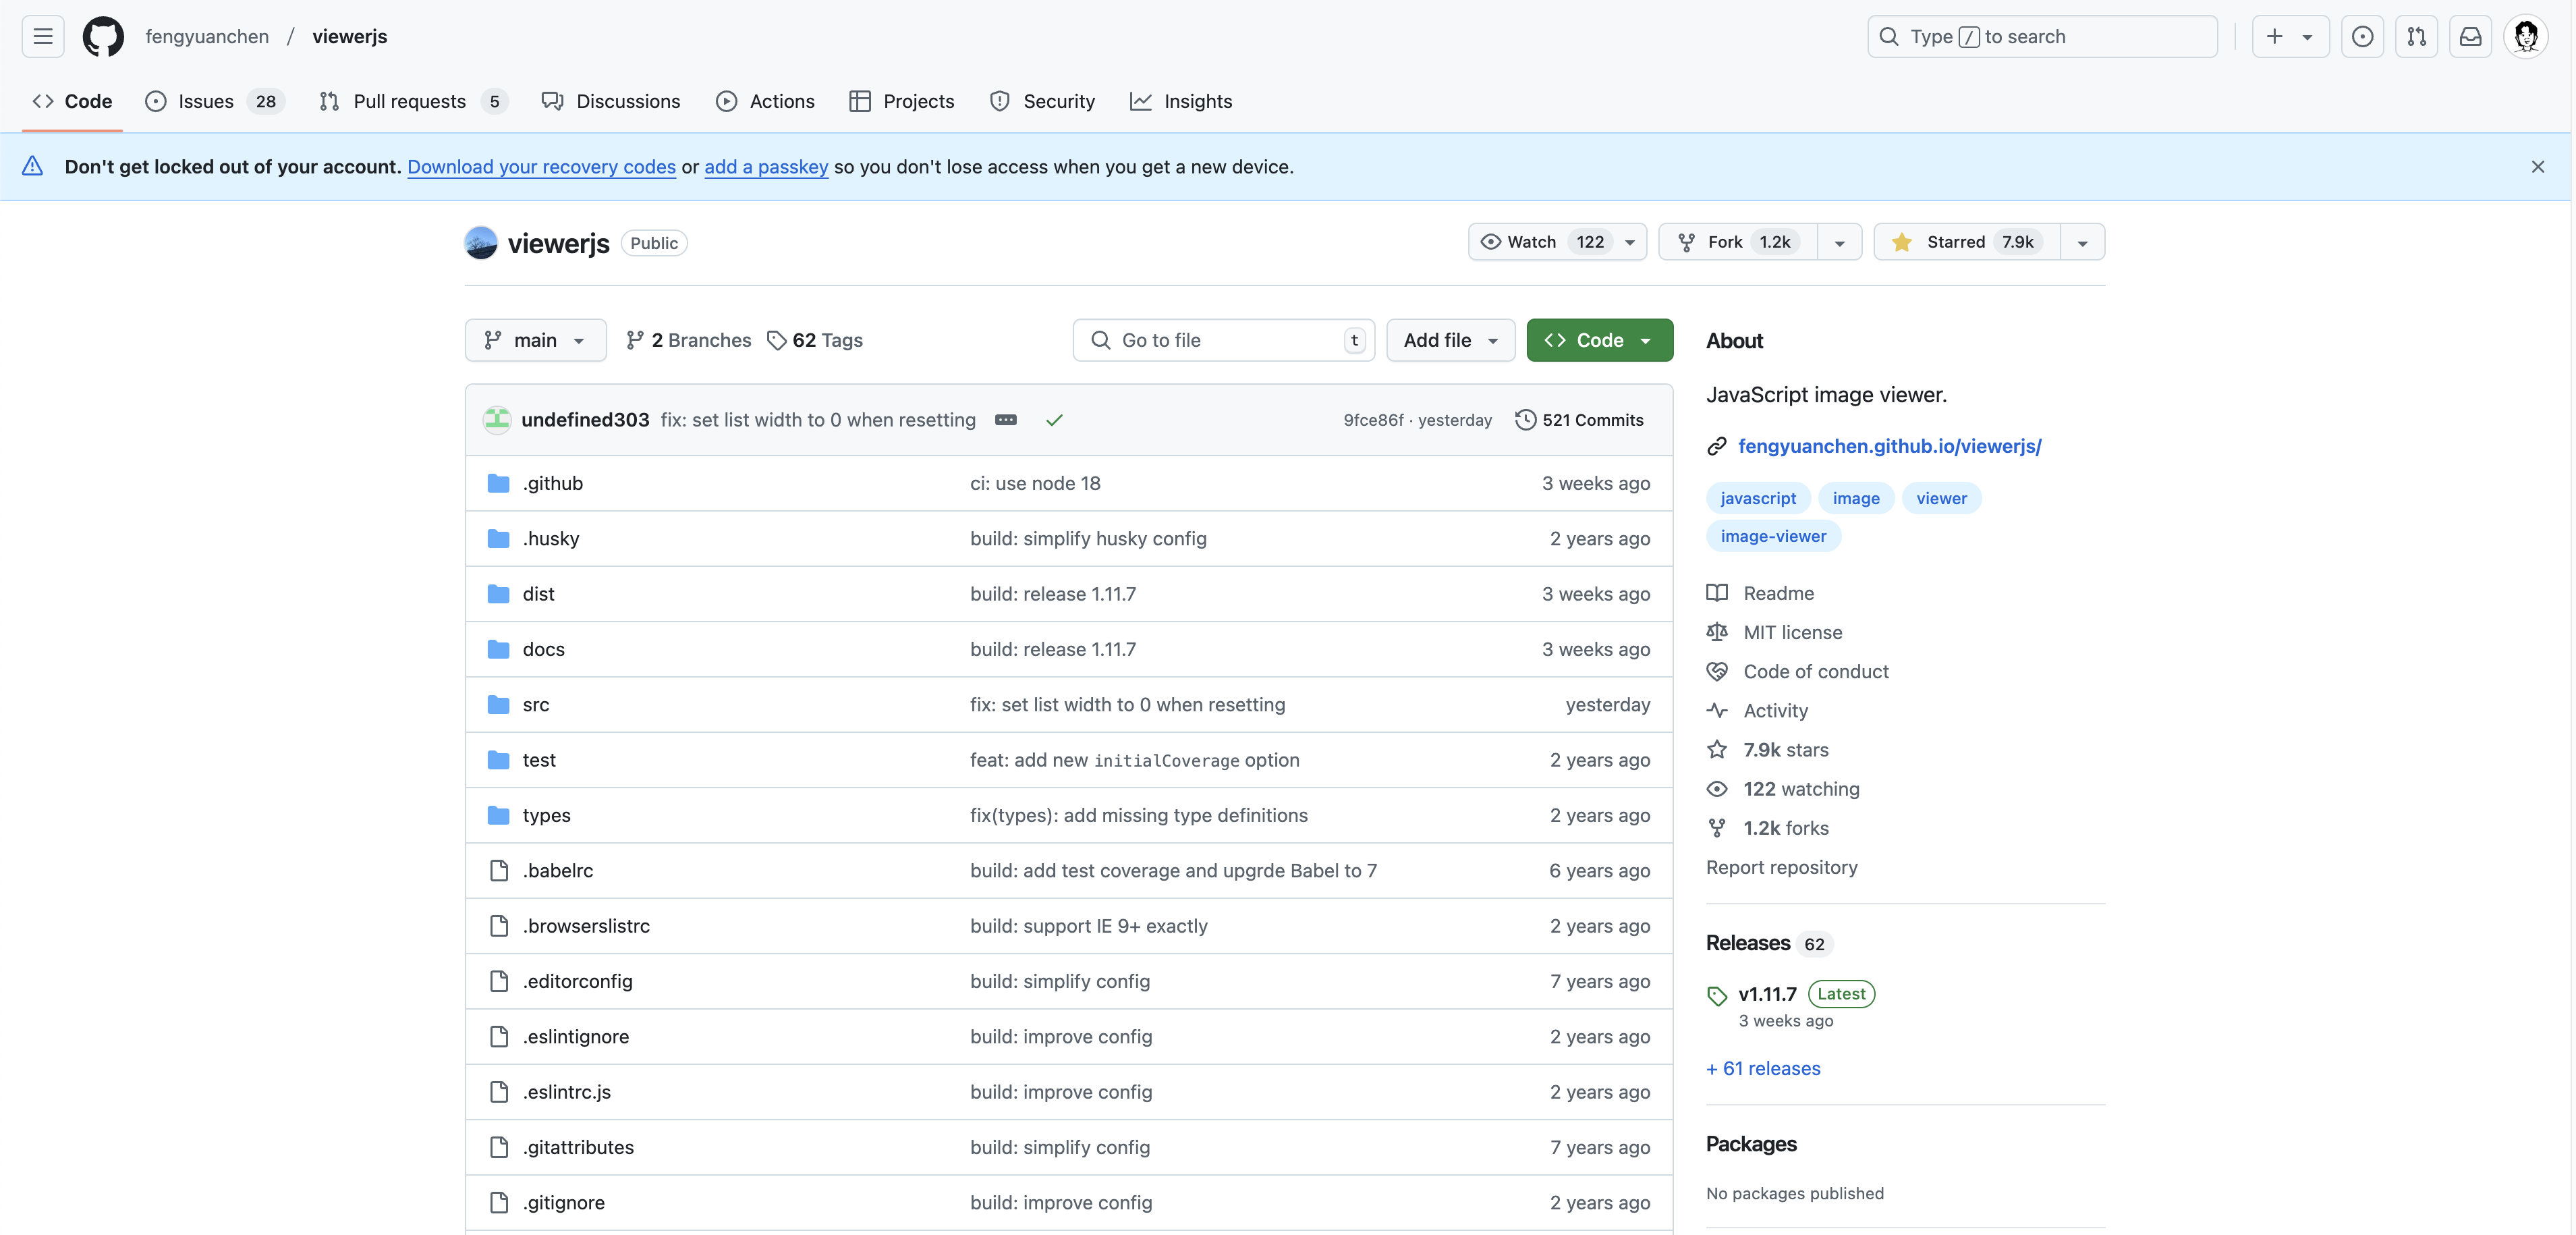
Task: Switch to the Discussions tab
Action: pyautogui.click(x=611, y=101)
